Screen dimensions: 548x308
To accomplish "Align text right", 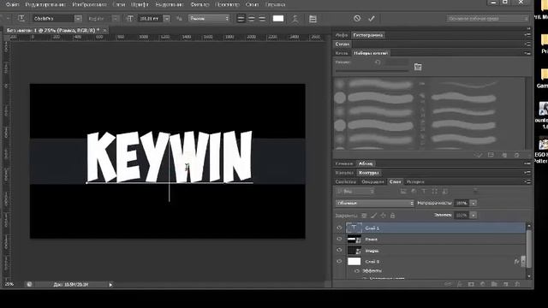I will pos(262,18).
